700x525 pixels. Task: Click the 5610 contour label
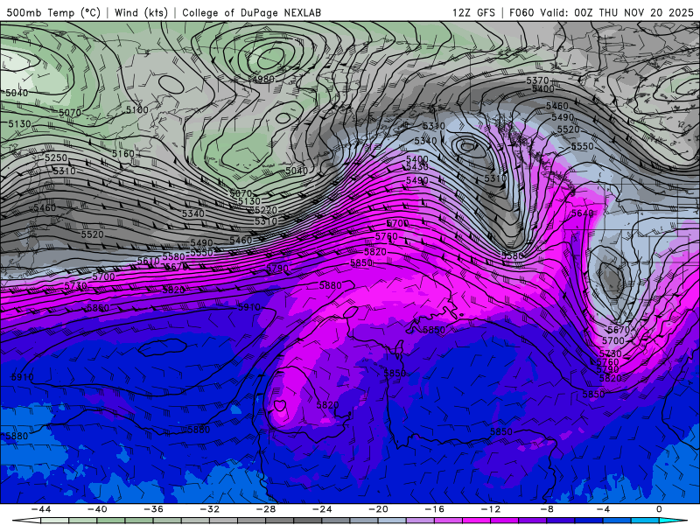pos(148,261)
